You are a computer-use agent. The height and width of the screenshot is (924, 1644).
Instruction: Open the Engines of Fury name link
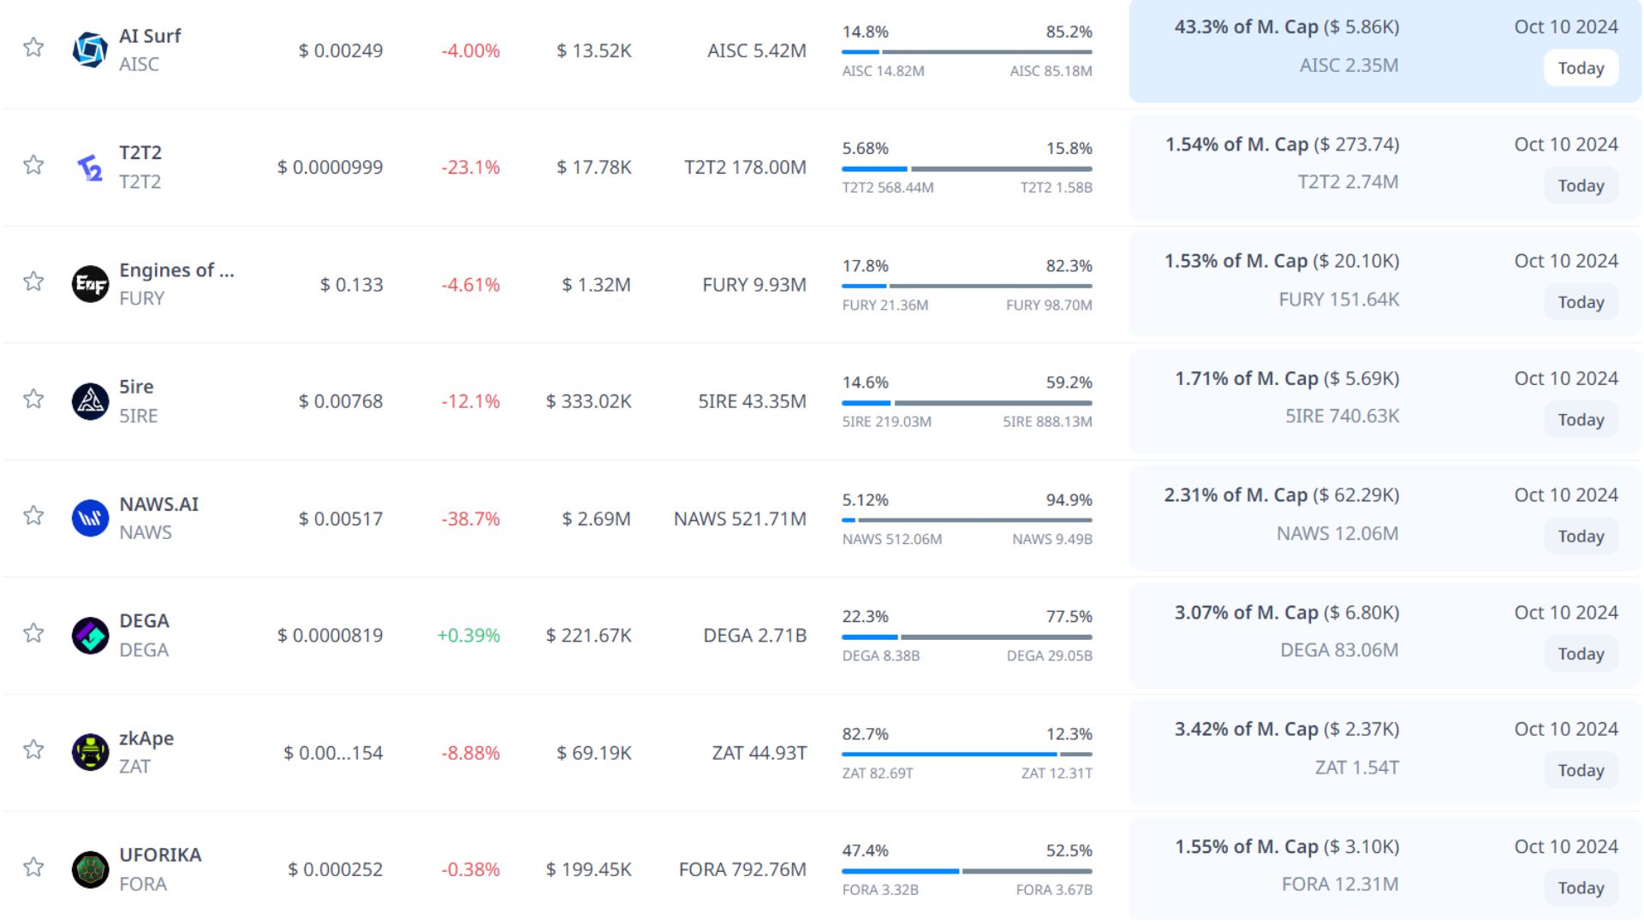[x=176, y=270]
